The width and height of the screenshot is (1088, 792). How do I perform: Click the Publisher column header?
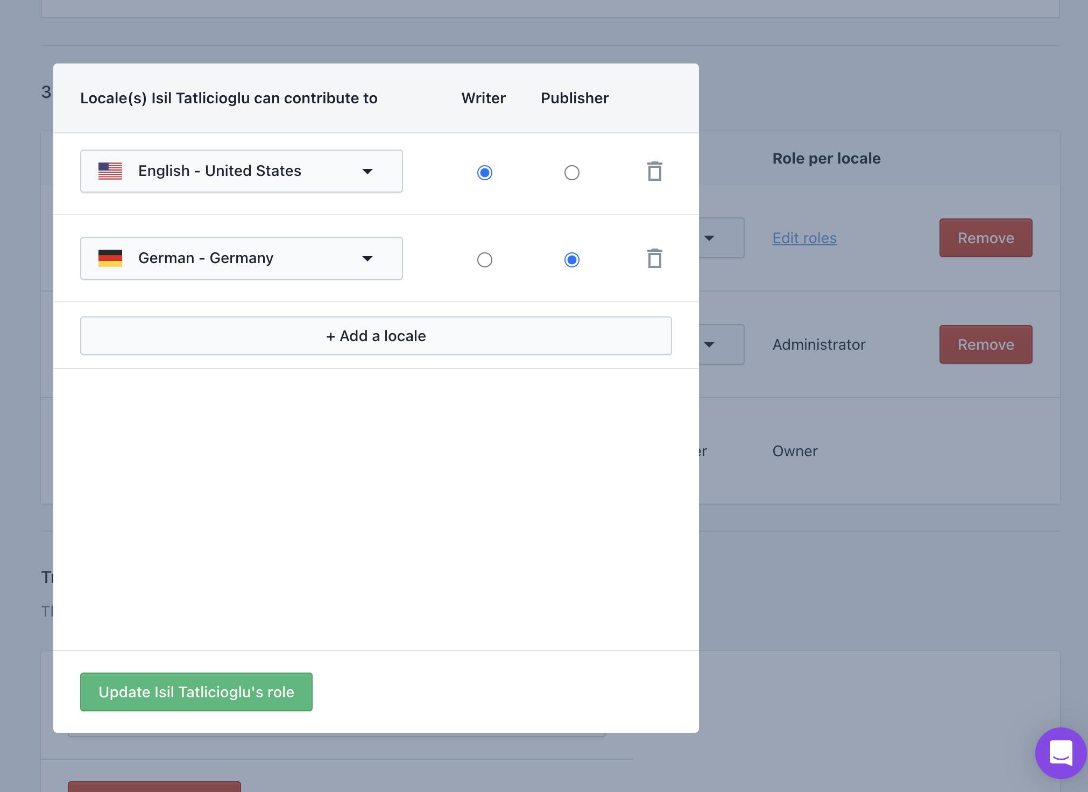click(574, 98)
